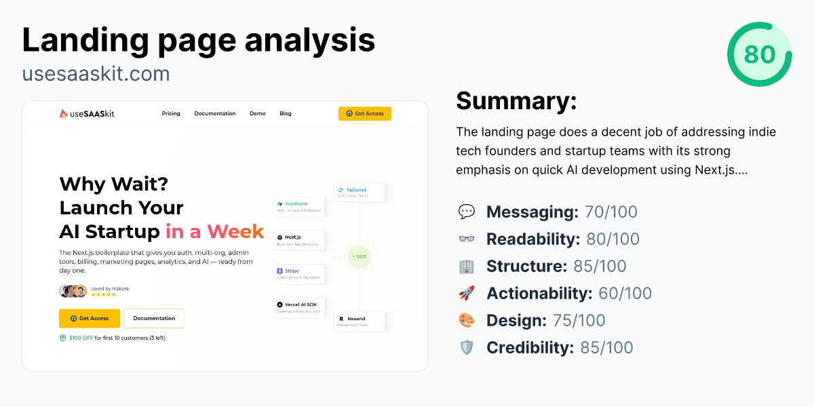Click the palette icon beside Design score
The width and height of the screenshot is (814, 407).
point(466,320)
